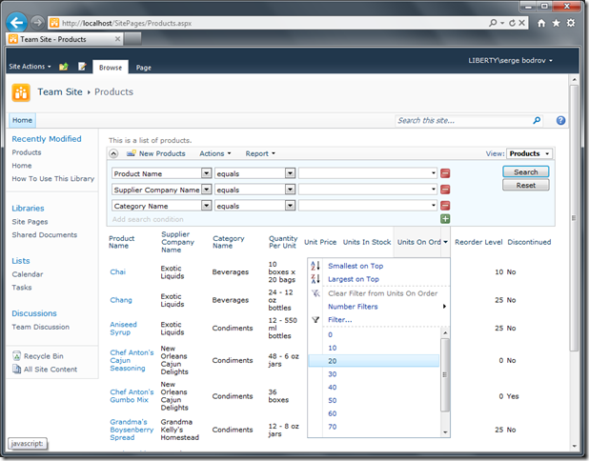The image size is (589, 461).
Task: Remove the Supplier Company Name condition
Action: pyautogui.click(x=445, y=190)
